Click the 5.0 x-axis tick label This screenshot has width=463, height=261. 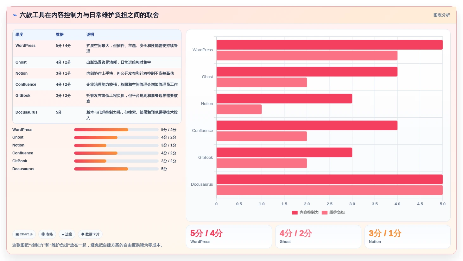pyautogui.click(x=442, y=204)
